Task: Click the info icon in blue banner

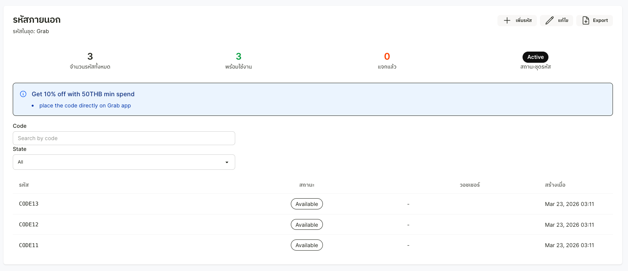Action: click(23, 94)
